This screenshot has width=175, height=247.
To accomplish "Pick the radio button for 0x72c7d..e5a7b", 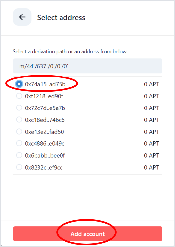I will point(19,108).
